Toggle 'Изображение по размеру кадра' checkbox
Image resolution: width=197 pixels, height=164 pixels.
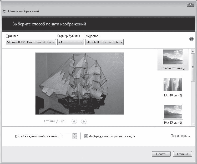click(x=86, y=136)
